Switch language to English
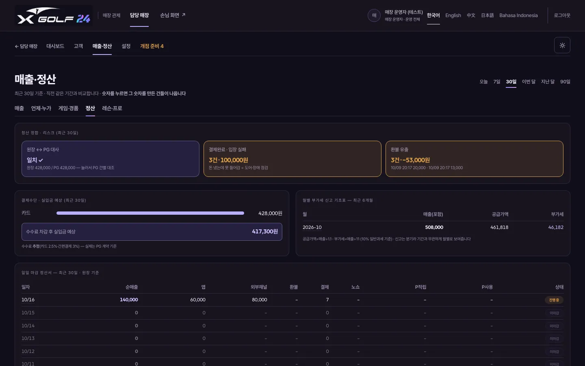 pyautogui.click(x=453, y=15)
